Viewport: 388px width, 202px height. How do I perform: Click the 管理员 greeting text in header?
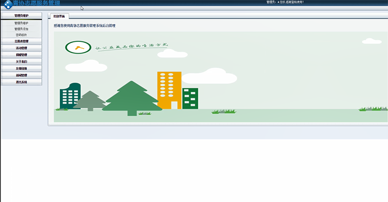coord(285,2)
